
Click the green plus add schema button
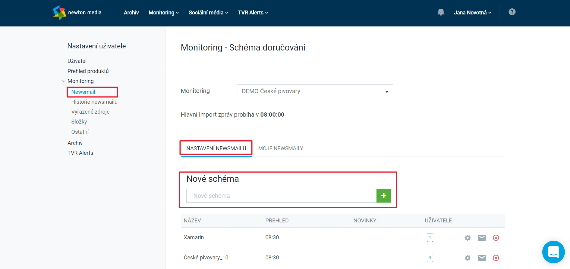tap(383, 196)
